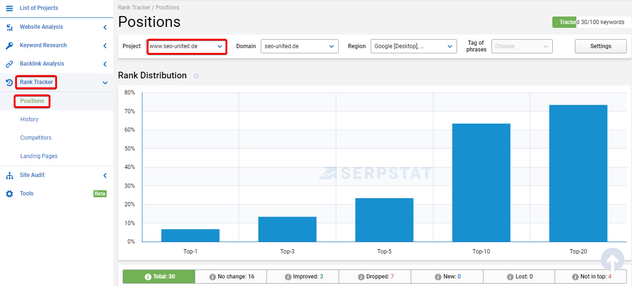Click the scroll-to-top arrow button

[x=612, y=260]
